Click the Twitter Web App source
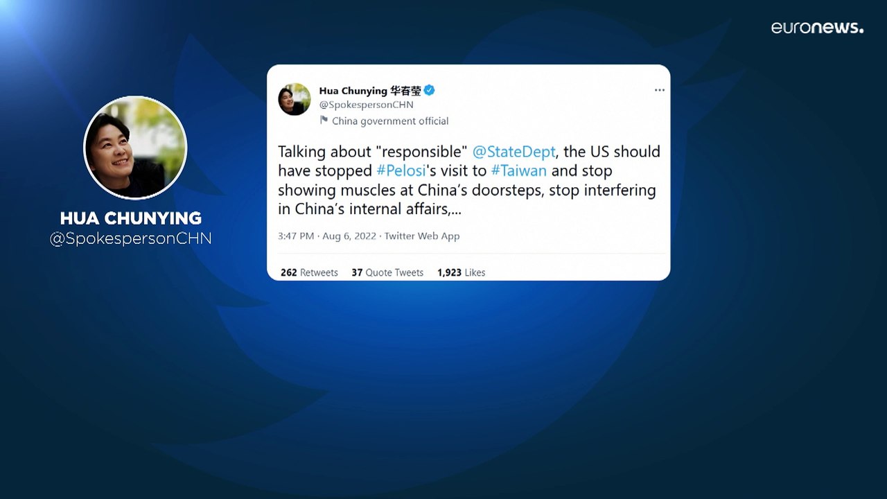Viewport: 887px width, 499px height. click(422, 236)
